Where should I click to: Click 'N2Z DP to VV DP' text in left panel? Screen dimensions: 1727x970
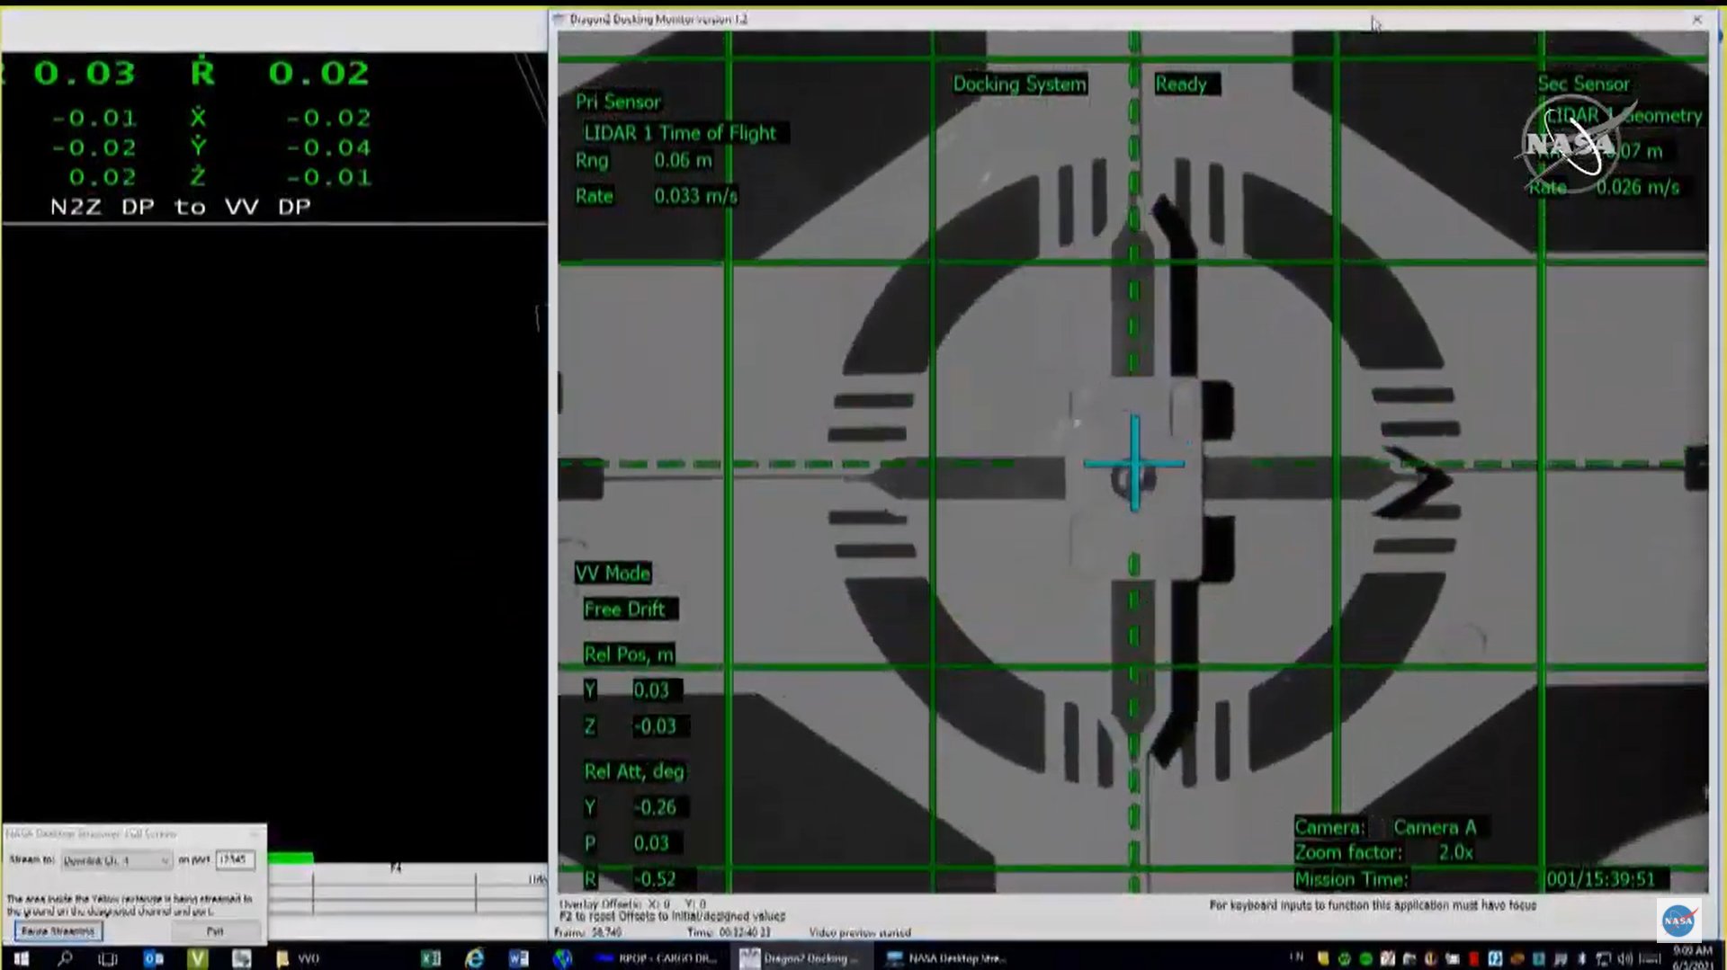[x=180, y=207]
